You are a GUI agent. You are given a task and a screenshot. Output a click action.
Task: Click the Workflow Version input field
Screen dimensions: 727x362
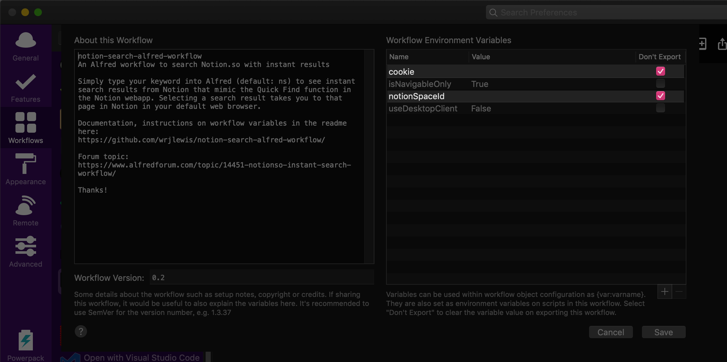click(x=262, y=278)
